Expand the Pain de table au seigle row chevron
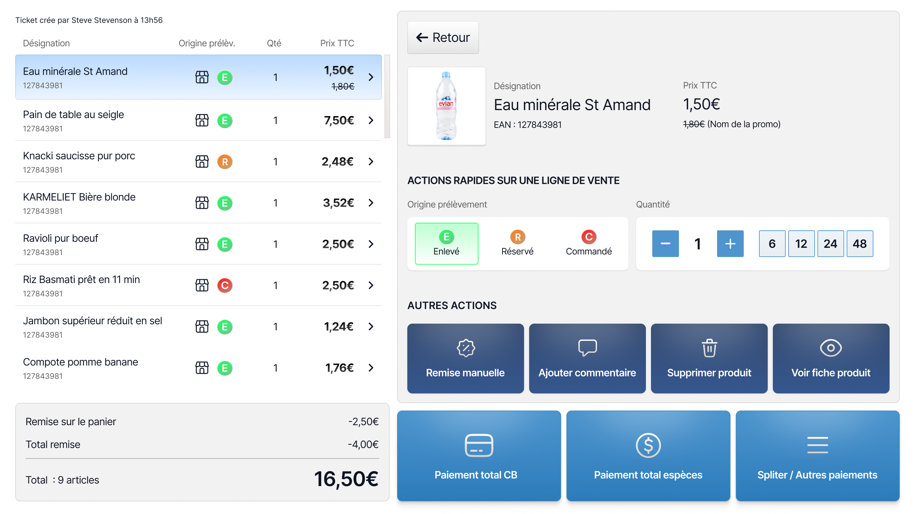The image size is (915, 514). click(x=371, y=120)
